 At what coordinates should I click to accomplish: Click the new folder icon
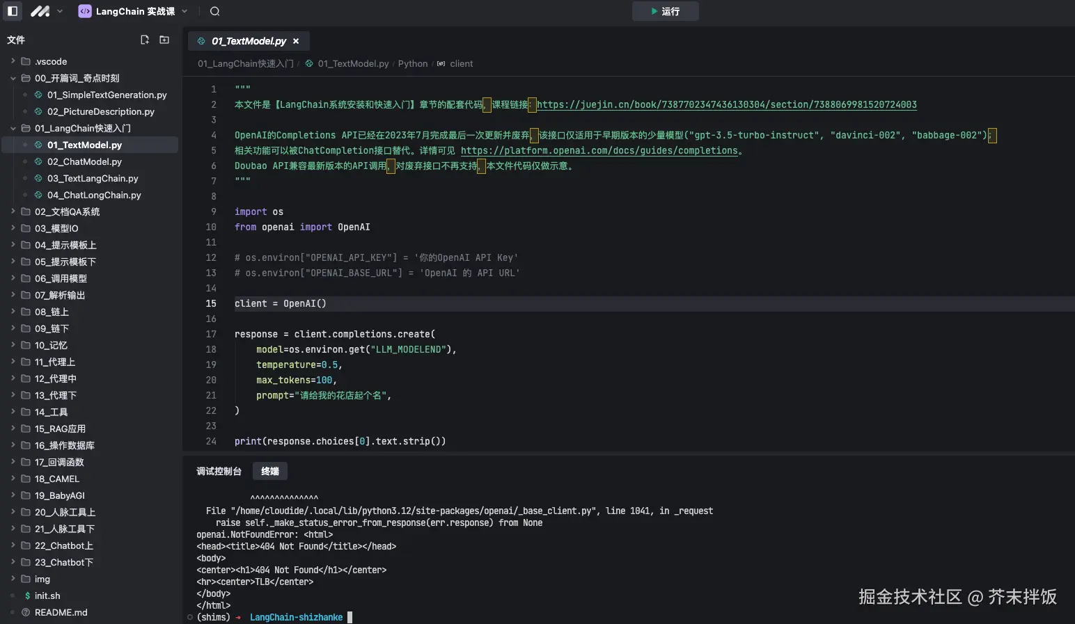coord(164,40)
